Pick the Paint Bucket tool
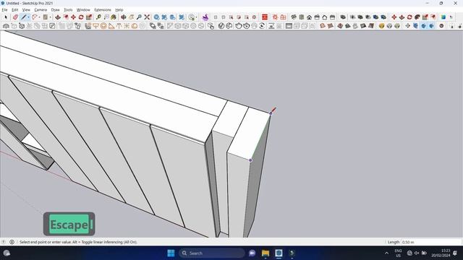 (x=114, y=17)
